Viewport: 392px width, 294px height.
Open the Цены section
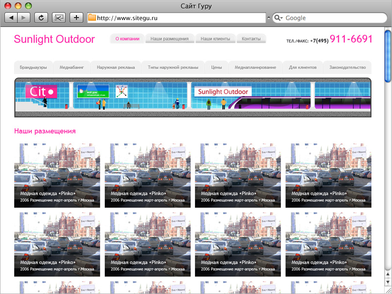[x=217, y=67]
